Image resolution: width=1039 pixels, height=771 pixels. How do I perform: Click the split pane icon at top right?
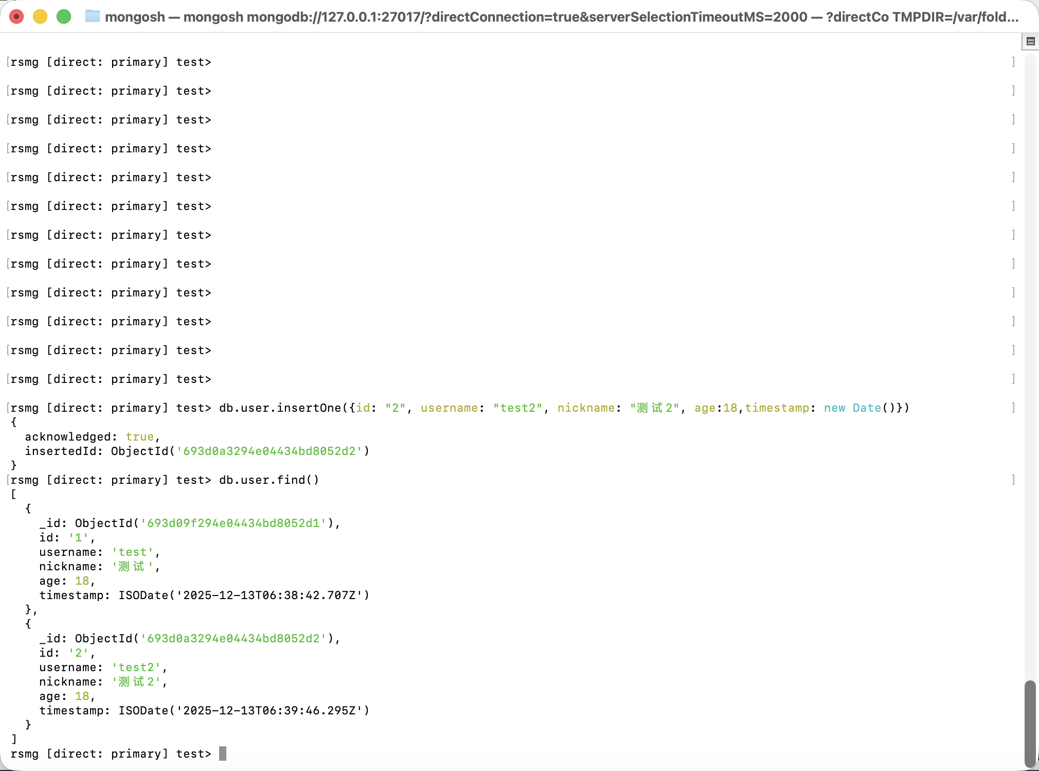pos(1030,41)
